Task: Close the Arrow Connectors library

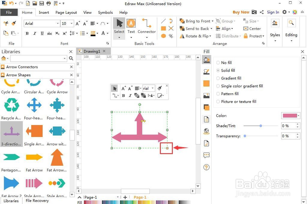Action: (x=71, y=67)
